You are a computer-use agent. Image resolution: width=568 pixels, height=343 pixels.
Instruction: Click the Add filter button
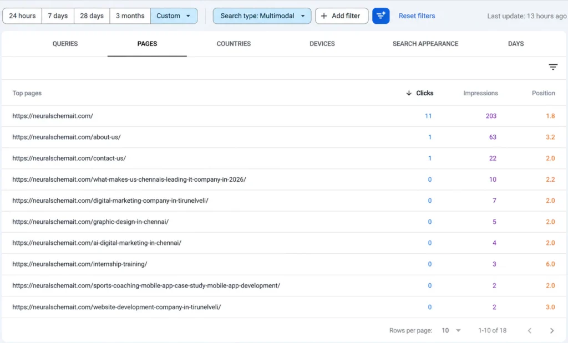(x=342, y=16)
